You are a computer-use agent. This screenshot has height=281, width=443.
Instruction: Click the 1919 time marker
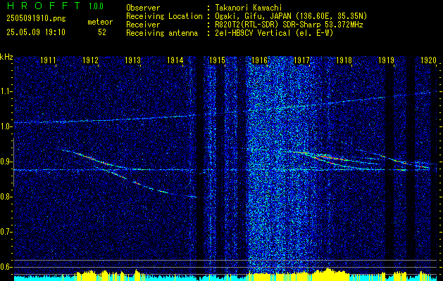pos(386,60)
